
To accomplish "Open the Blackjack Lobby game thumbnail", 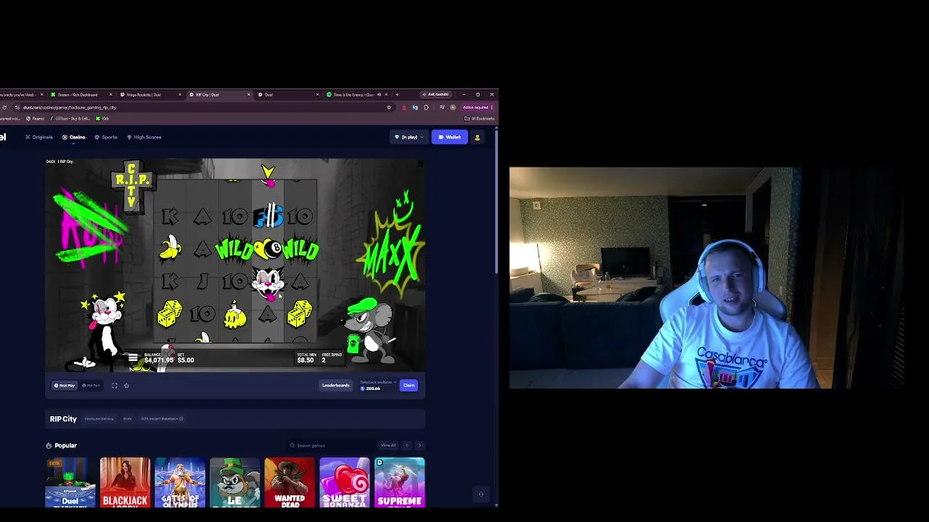I will coord(125,483).
